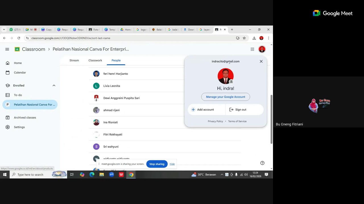The image size is (364, 204).
Task: Change profile picture via camera badge
Action: [x=231, y=82]
